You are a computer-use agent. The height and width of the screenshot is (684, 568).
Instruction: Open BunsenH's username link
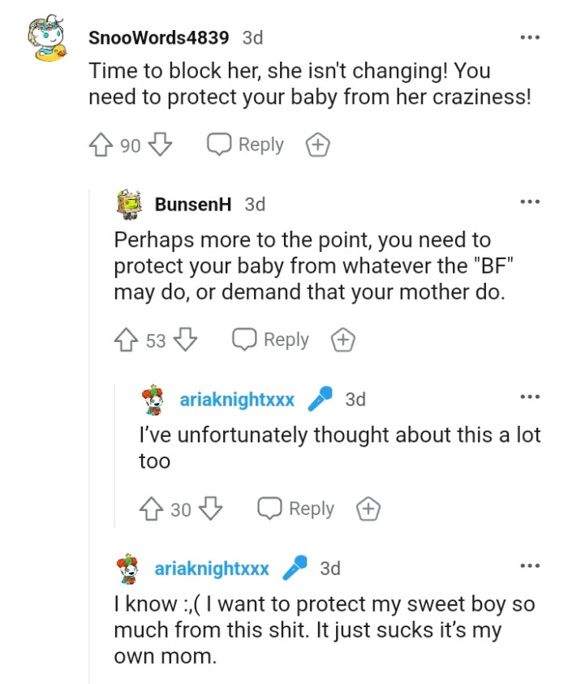coord(193,204)
